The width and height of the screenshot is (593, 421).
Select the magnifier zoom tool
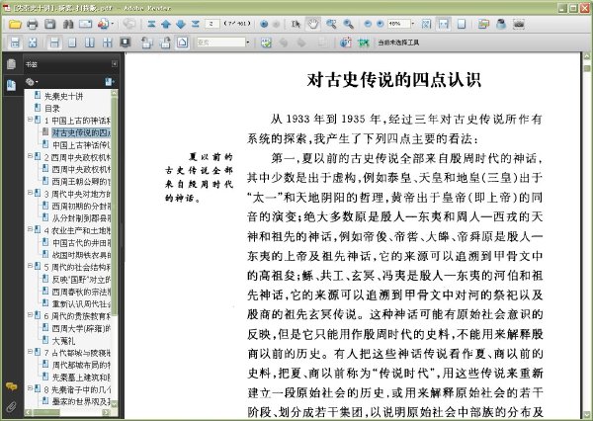click(x=348, y=24)
